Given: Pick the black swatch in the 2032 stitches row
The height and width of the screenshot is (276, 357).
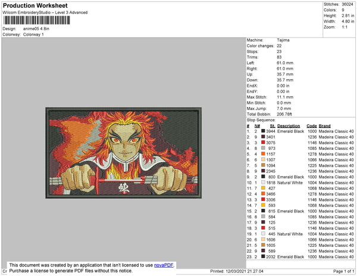Looking at the screenshot, I should click(x=263, y=256).
